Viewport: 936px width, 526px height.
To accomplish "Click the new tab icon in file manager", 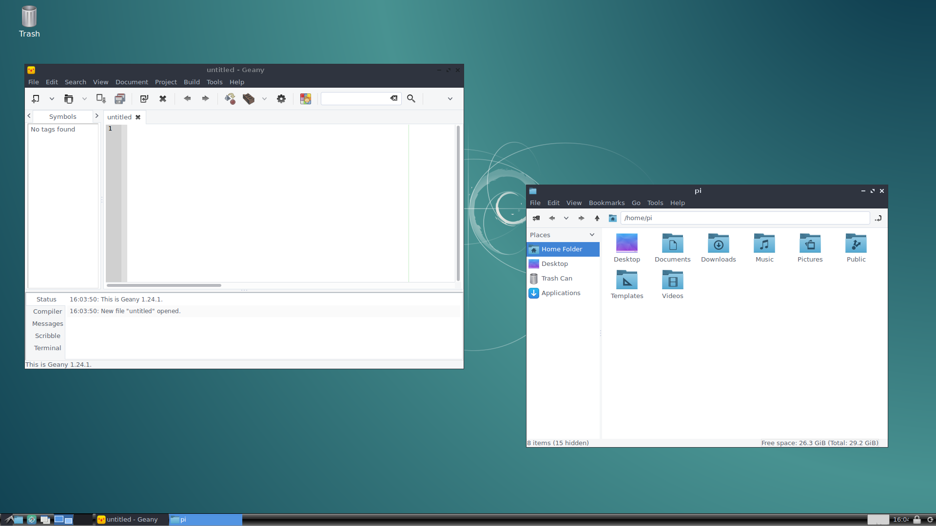I will tap(536, 218).
